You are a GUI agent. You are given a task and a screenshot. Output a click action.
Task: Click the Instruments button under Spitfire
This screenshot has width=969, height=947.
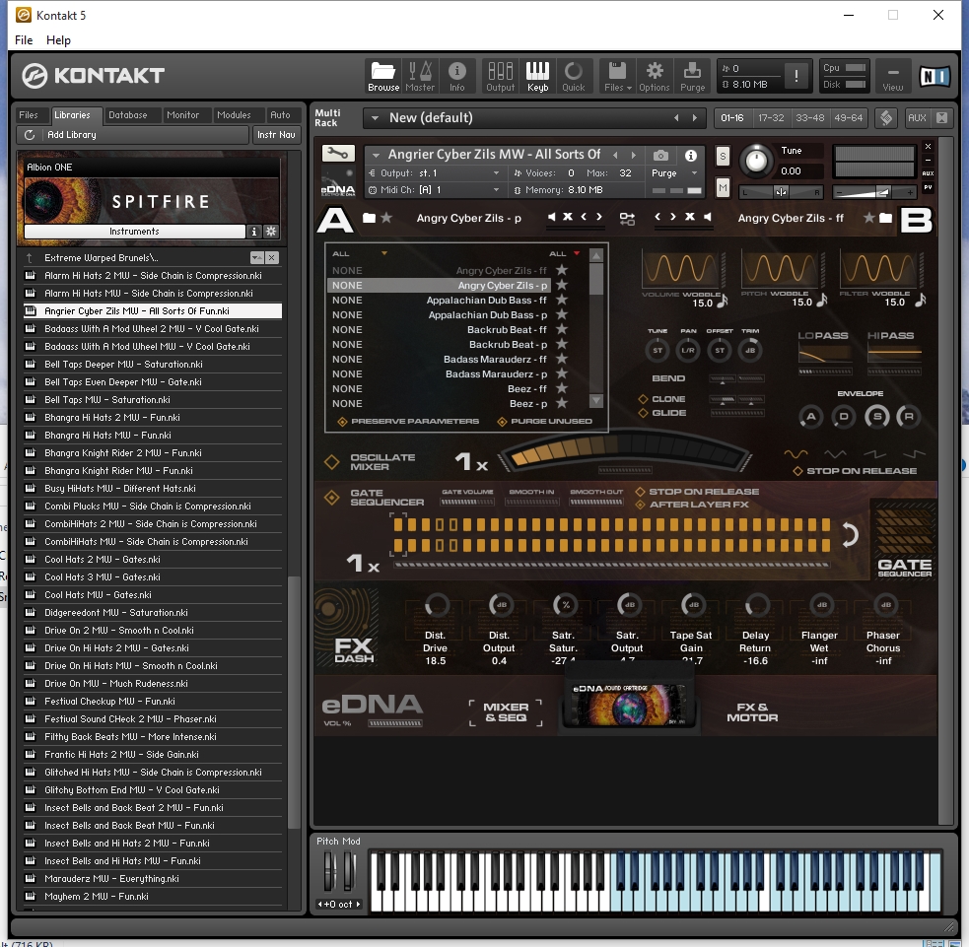click(x=134, y=231)
